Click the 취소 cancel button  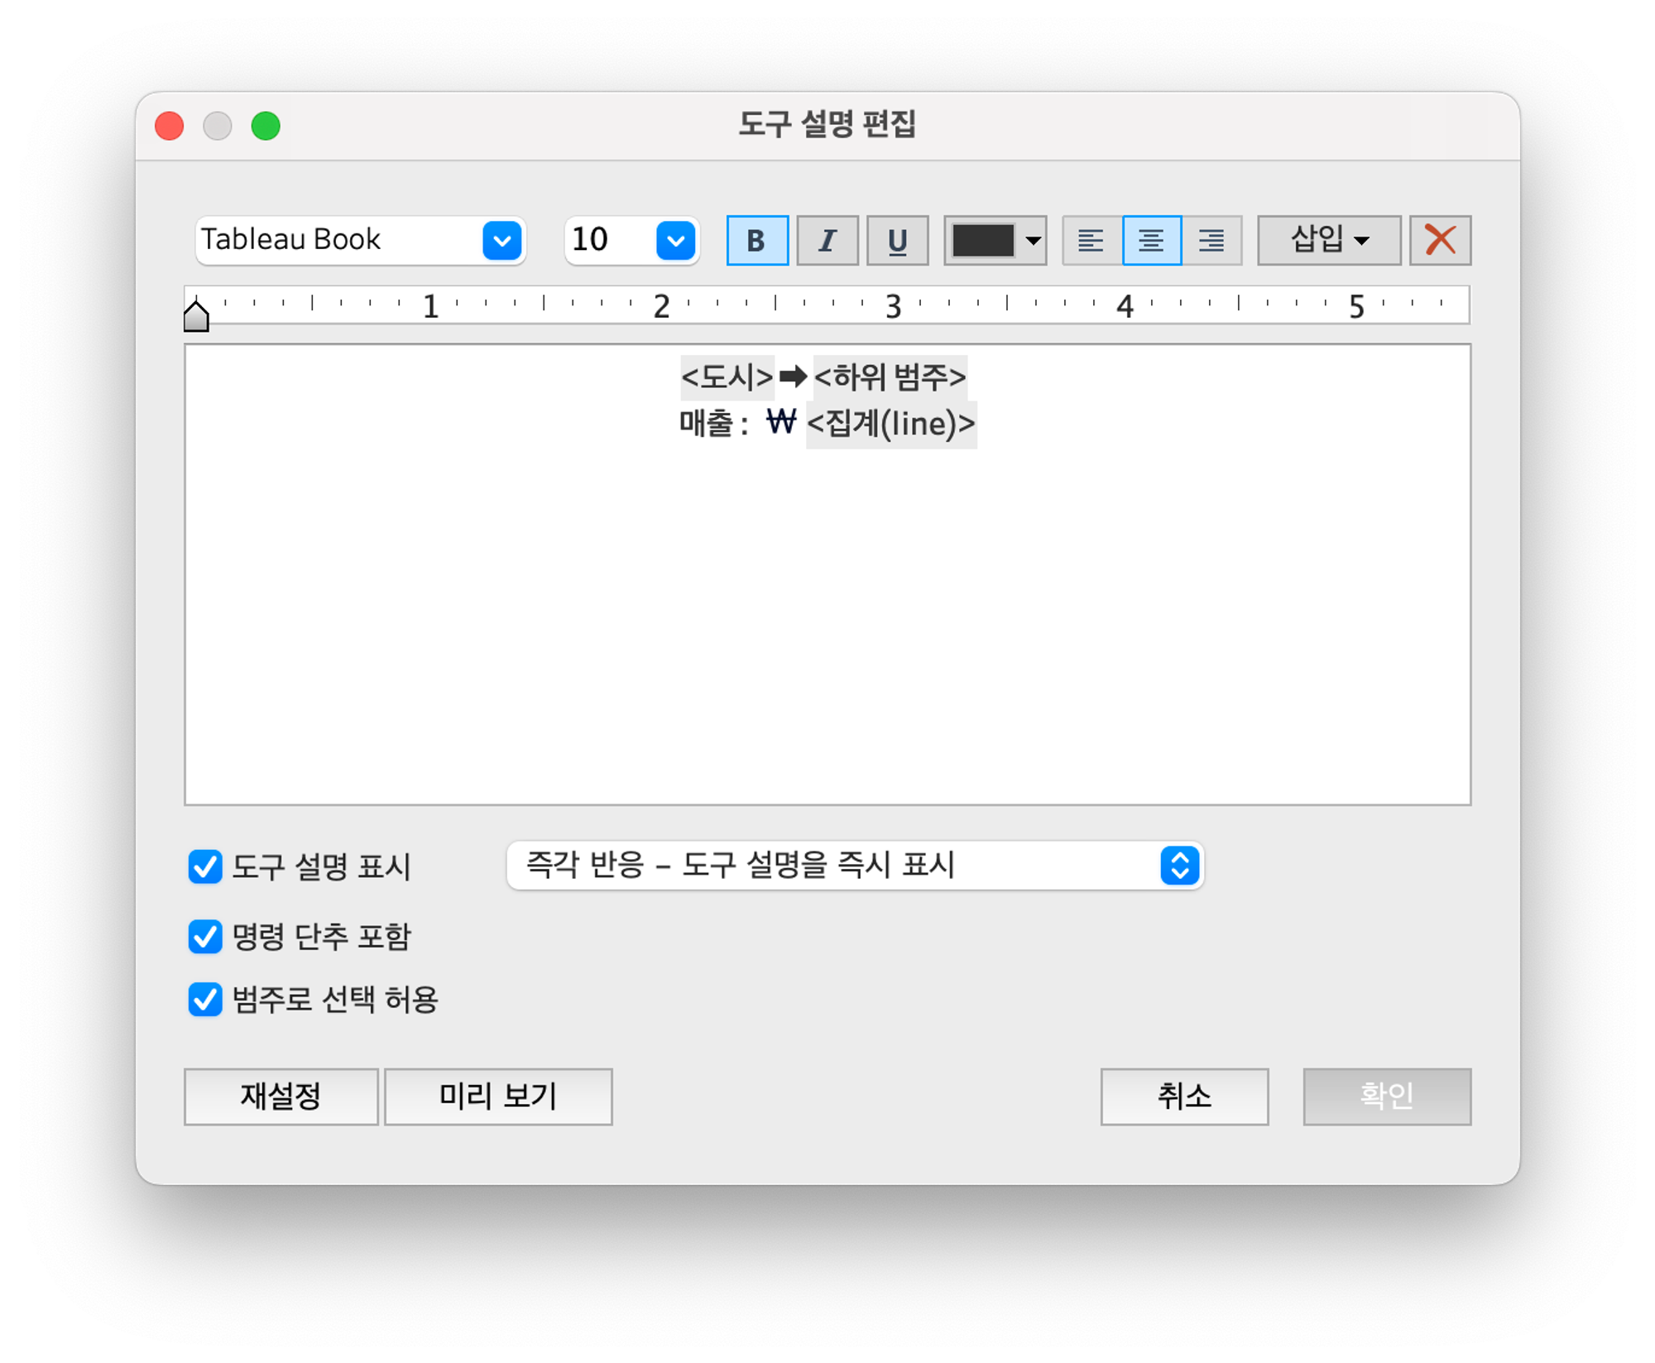[1184, 1097]
